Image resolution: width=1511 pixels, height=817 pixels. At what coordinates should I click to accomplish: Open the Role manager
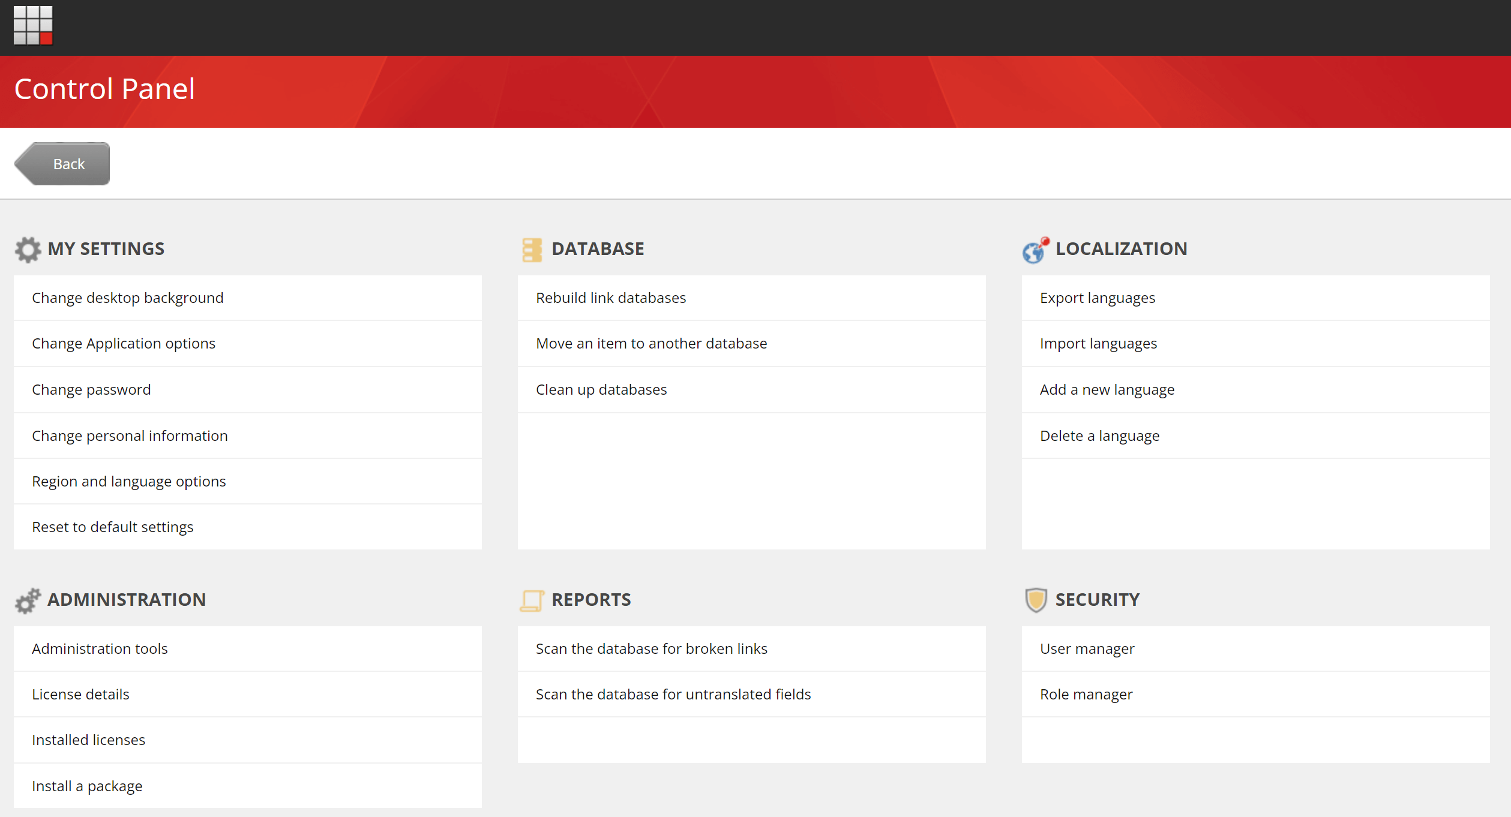[x=1086, y=695]
